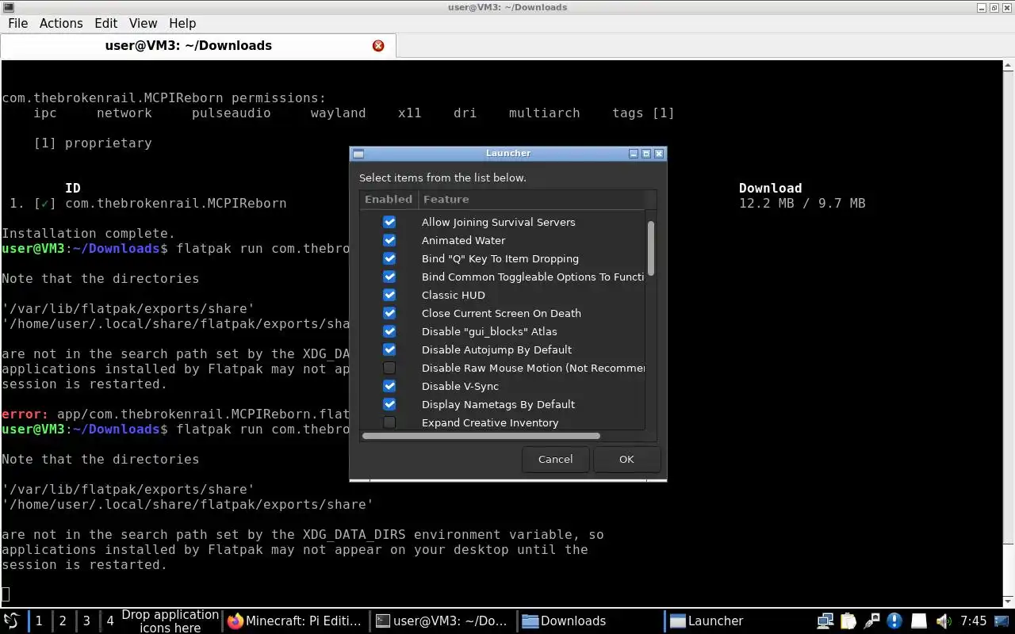Click the network computers tray icon
This screenshot has width=1015, height=634.
(825, 621)
